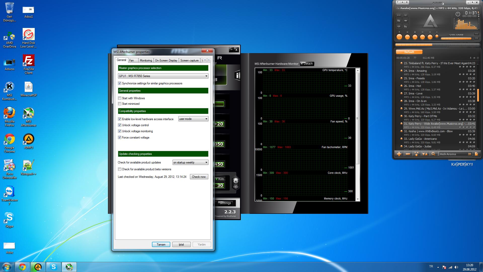The width and height of the screenshot is (483, 272).
Task: Open the Windows Start menu
Action: coord(7,267)
